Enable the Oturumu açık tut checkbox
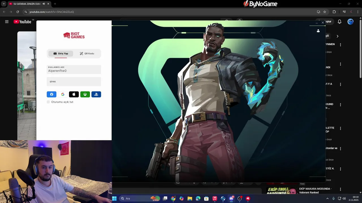 tap(48, 102)
